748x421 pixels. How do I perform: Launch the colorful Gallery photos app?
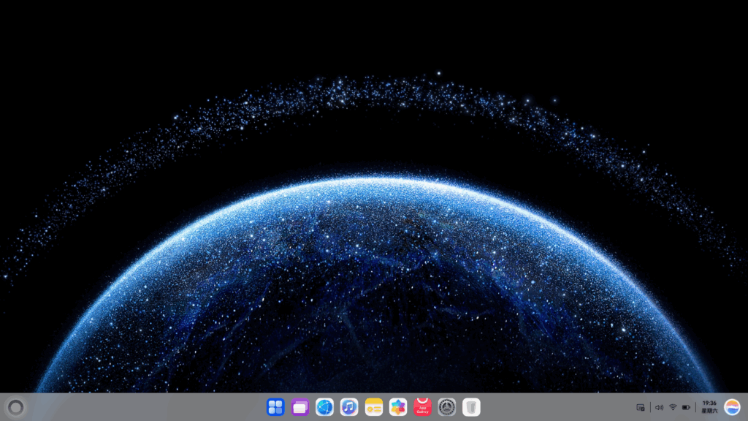pyautogui.click(x=398, y=407)
